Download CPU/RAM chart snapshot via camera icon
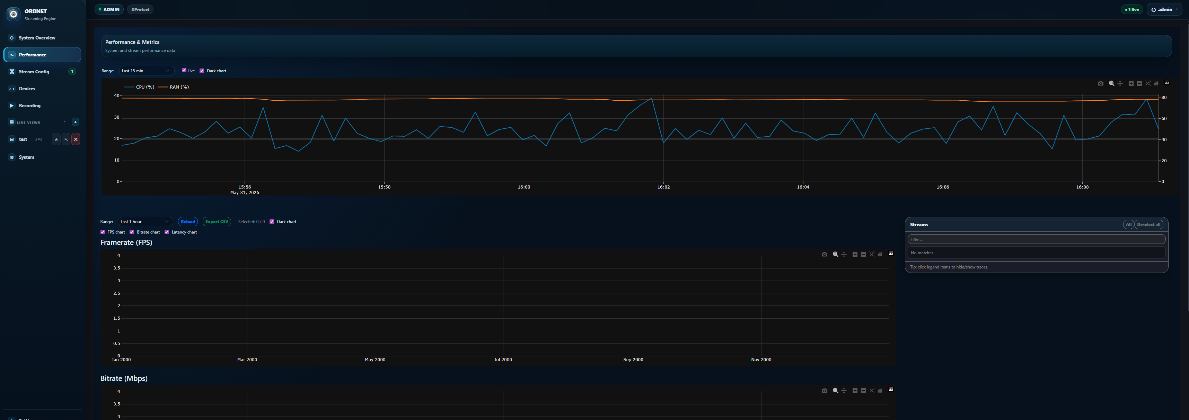Viewport: 1189px width, 420px height. [x=1100, y=83]
